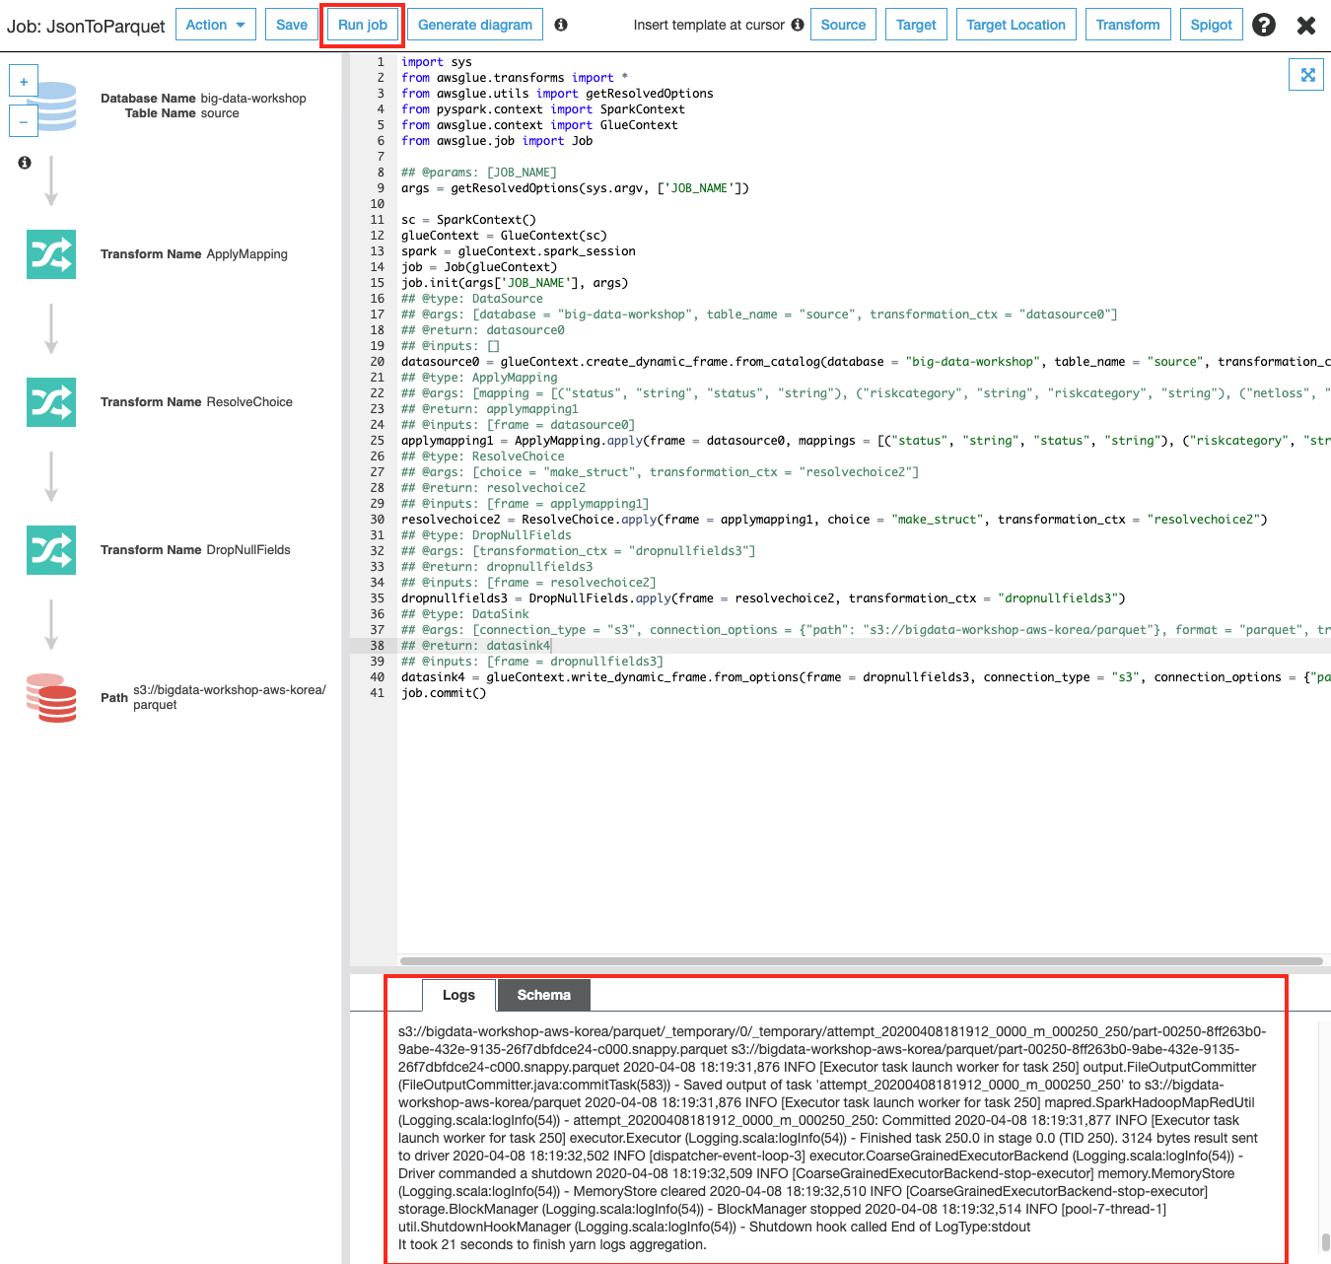This screenshot has height=1264, width=1331.
Task: Click the ApplyMapping transform icon
Action: click(x=51, y=254)
